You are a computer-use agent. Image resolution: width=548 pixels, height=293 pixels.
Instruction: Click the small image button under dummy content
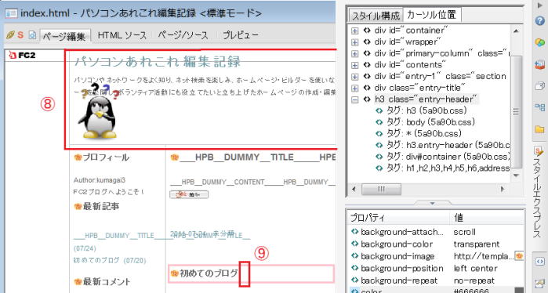(x=189, y=194)
